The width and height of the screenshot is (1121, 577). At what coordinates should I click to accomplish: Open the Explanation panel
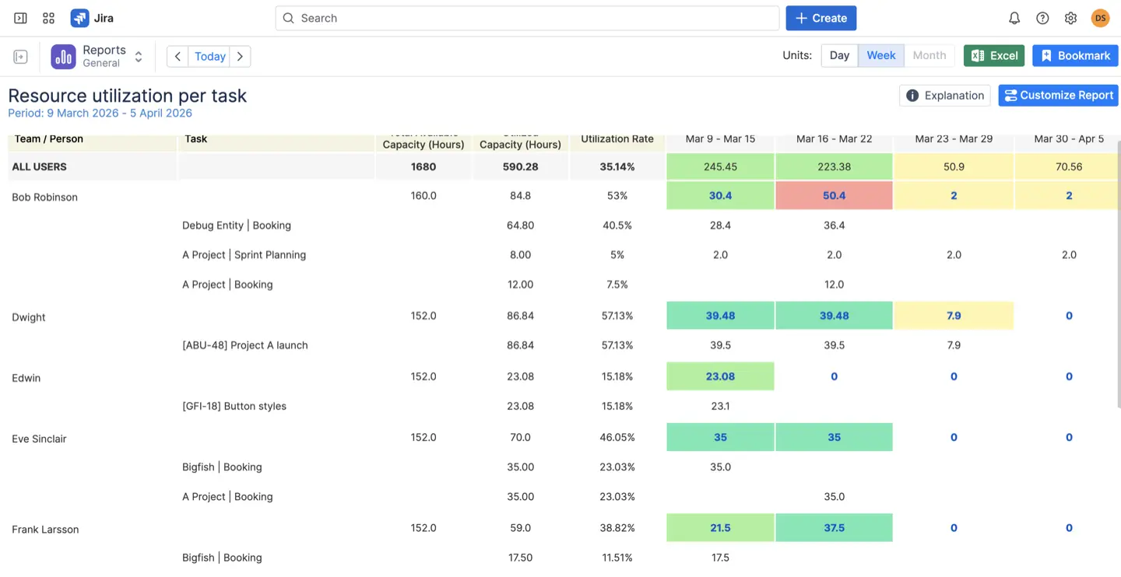pos(944,95)
